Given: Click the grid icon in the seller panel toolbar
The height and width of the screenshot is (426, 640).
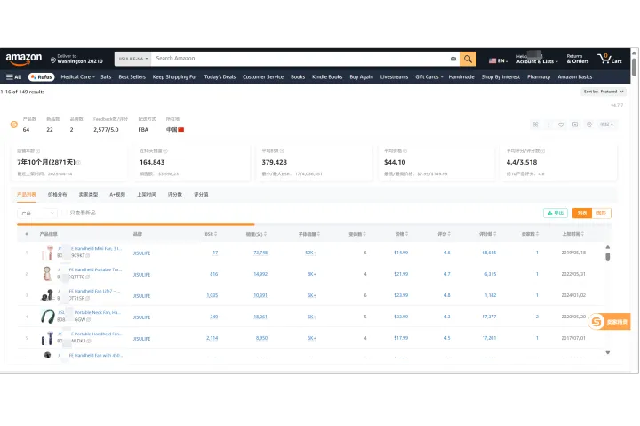Looking at the screenshot, I should [535, 125].
